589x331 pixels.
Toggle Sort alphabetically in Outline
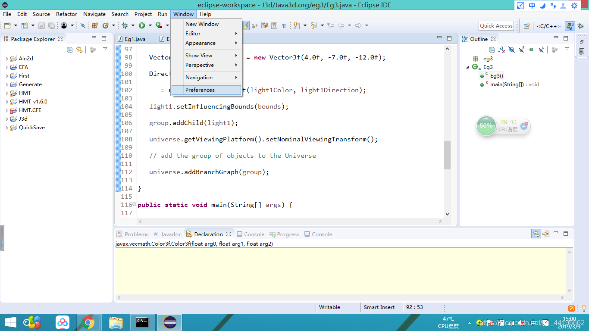501,50
